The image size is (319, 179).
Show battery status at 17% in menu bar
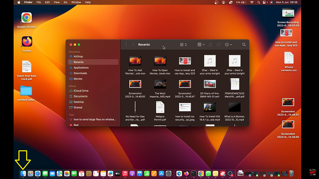[x=241, y=2]
